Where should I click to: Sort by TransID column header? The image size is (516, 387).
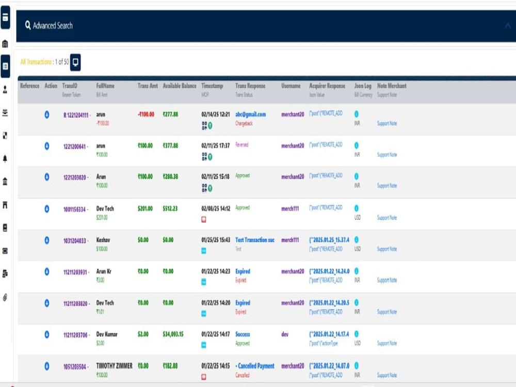point(70,86)
